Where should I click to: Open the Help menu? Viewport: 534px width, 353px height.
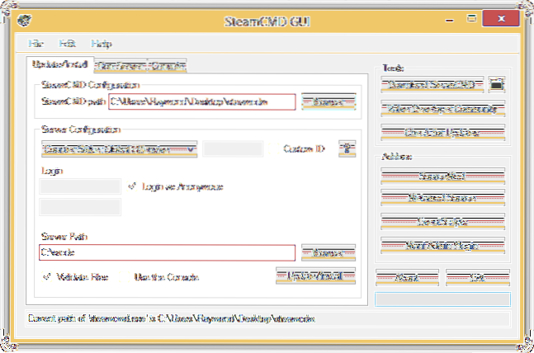(x=102, y=44)
